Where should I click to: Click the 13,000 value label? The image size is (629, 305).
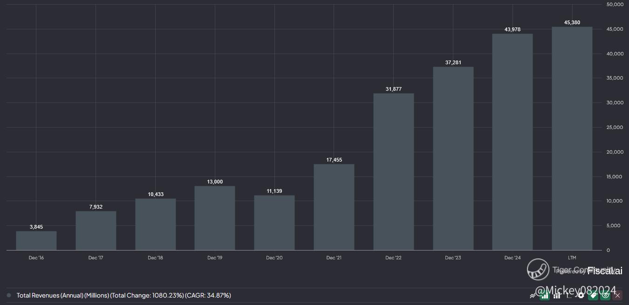click(215, 182)
